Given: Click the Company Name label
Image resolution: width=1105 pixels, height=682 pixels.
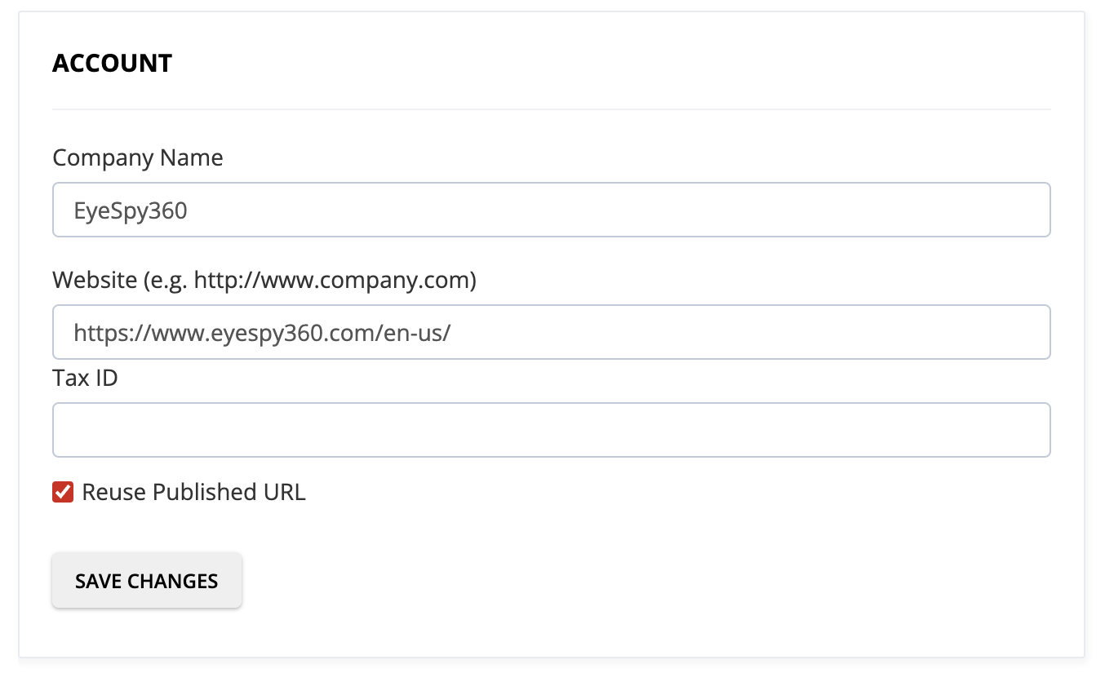Looking at the screenshot, I should [138, 157].
